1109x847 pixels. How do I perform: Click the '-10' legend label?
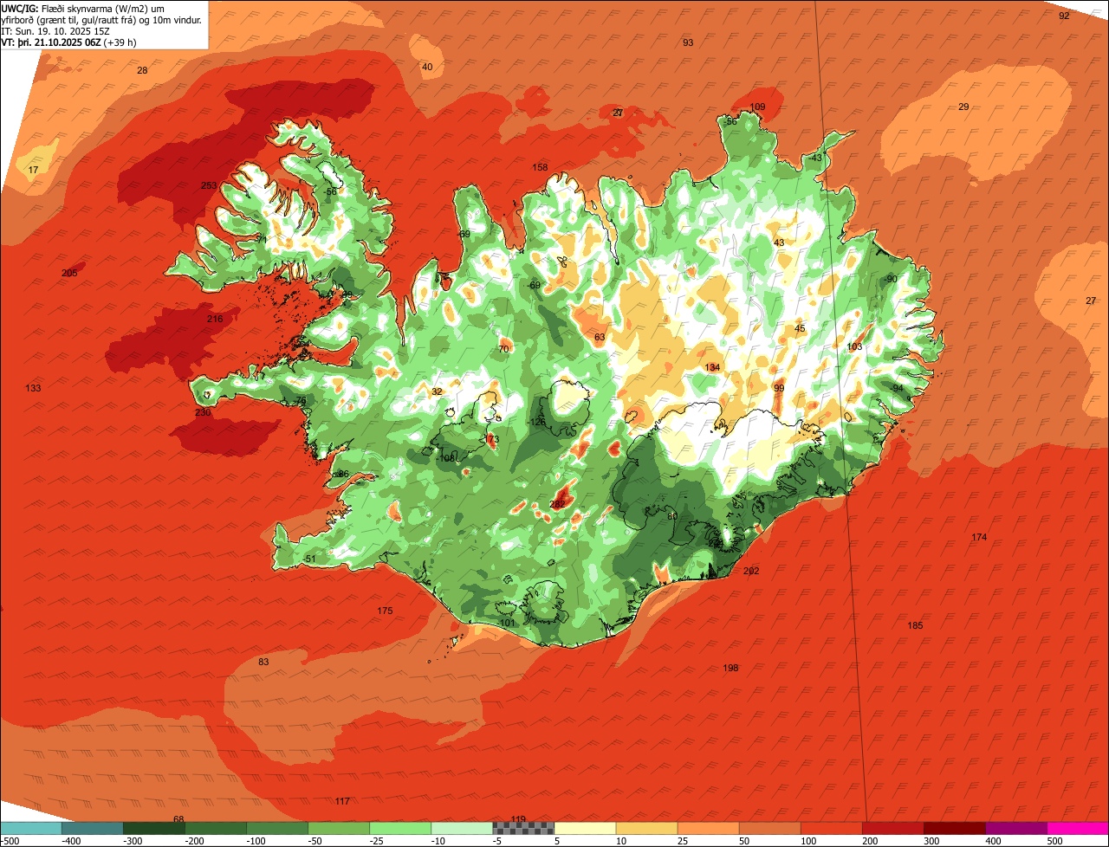tap(440, 840)
